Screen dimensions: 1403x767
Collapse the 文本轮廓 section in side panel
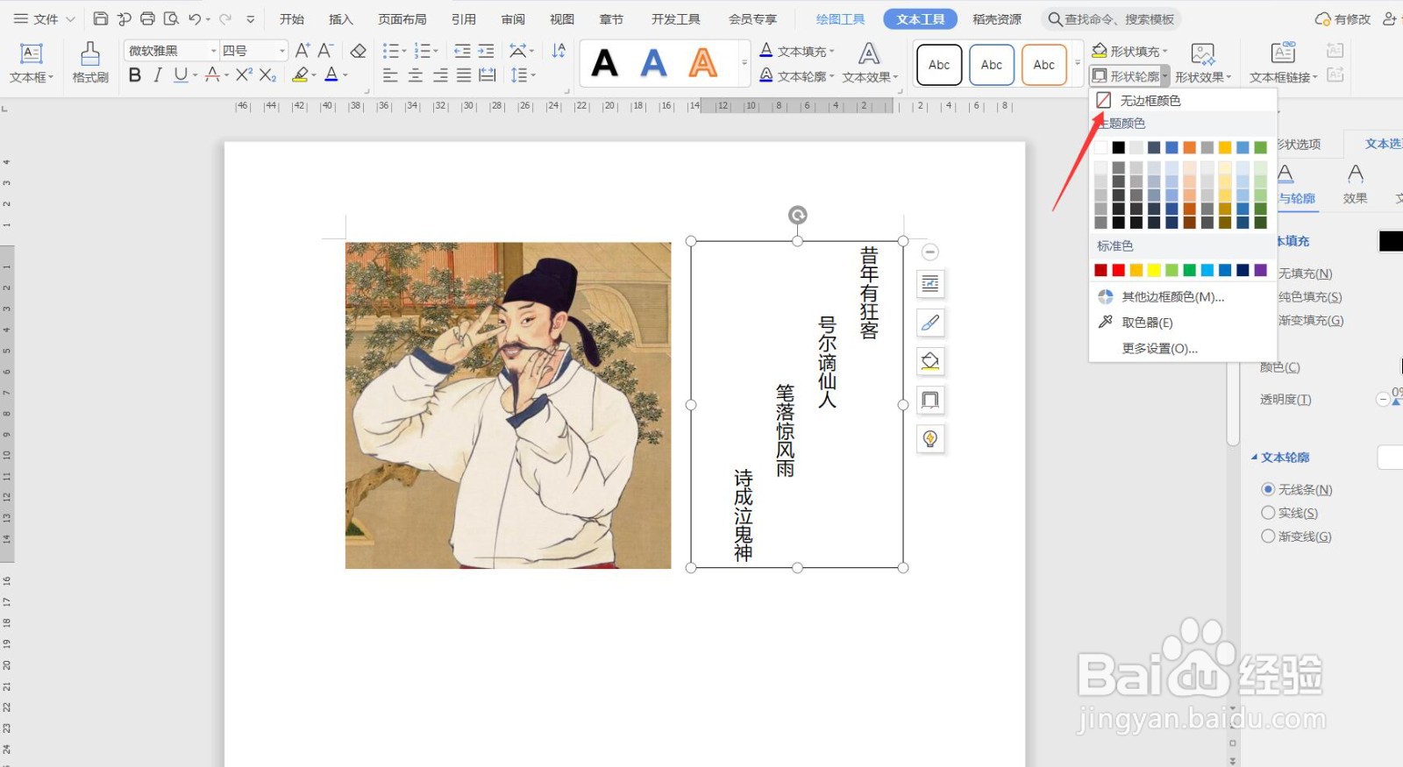pos(1255,458)
